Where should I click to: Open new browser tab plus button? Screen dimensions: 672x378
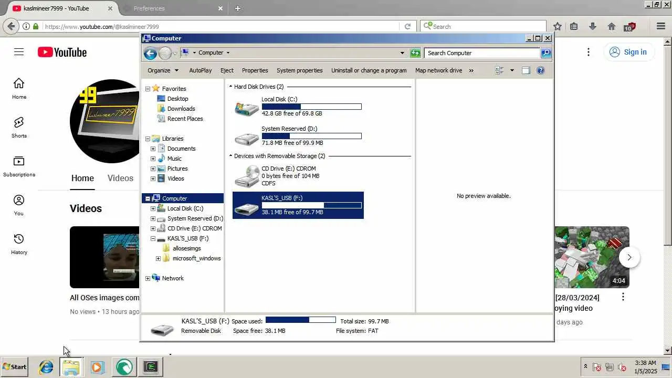pyautogui.click(x=238, y=8)
